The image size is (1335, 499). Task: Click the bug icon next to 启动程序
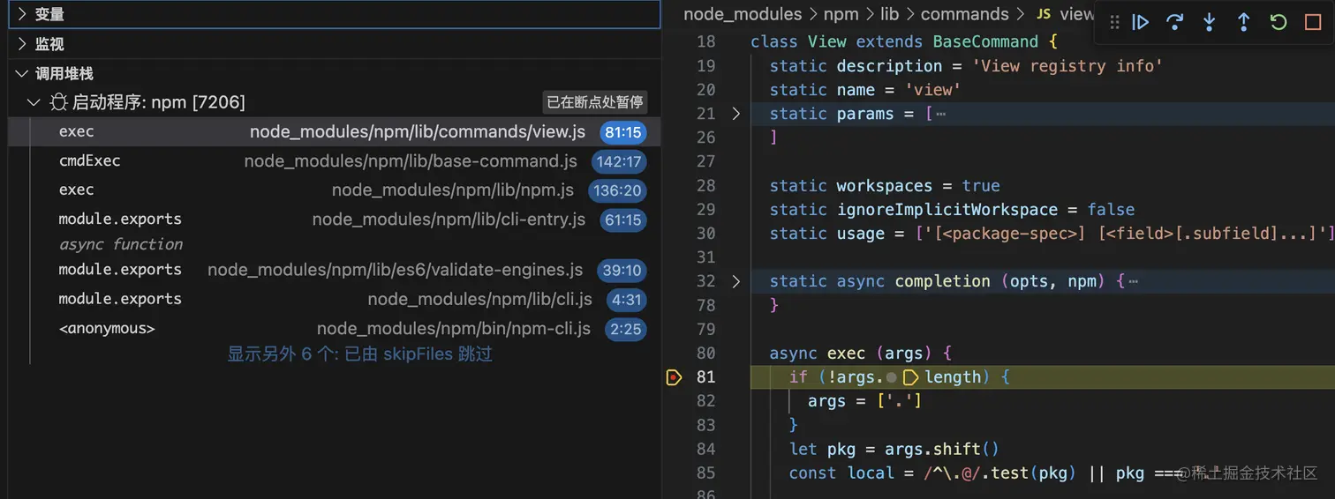click(x=58, y=102)
